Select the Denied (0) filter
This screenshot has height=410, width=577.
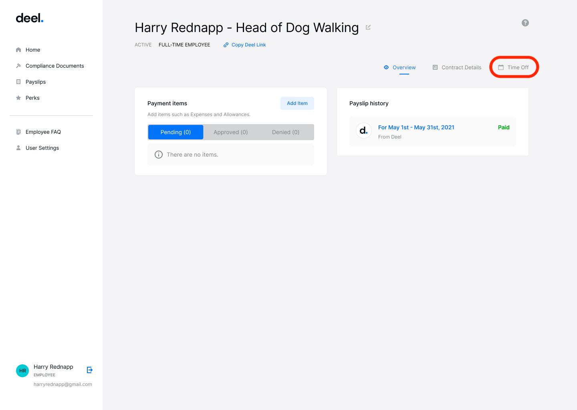[x=286, y=132]
